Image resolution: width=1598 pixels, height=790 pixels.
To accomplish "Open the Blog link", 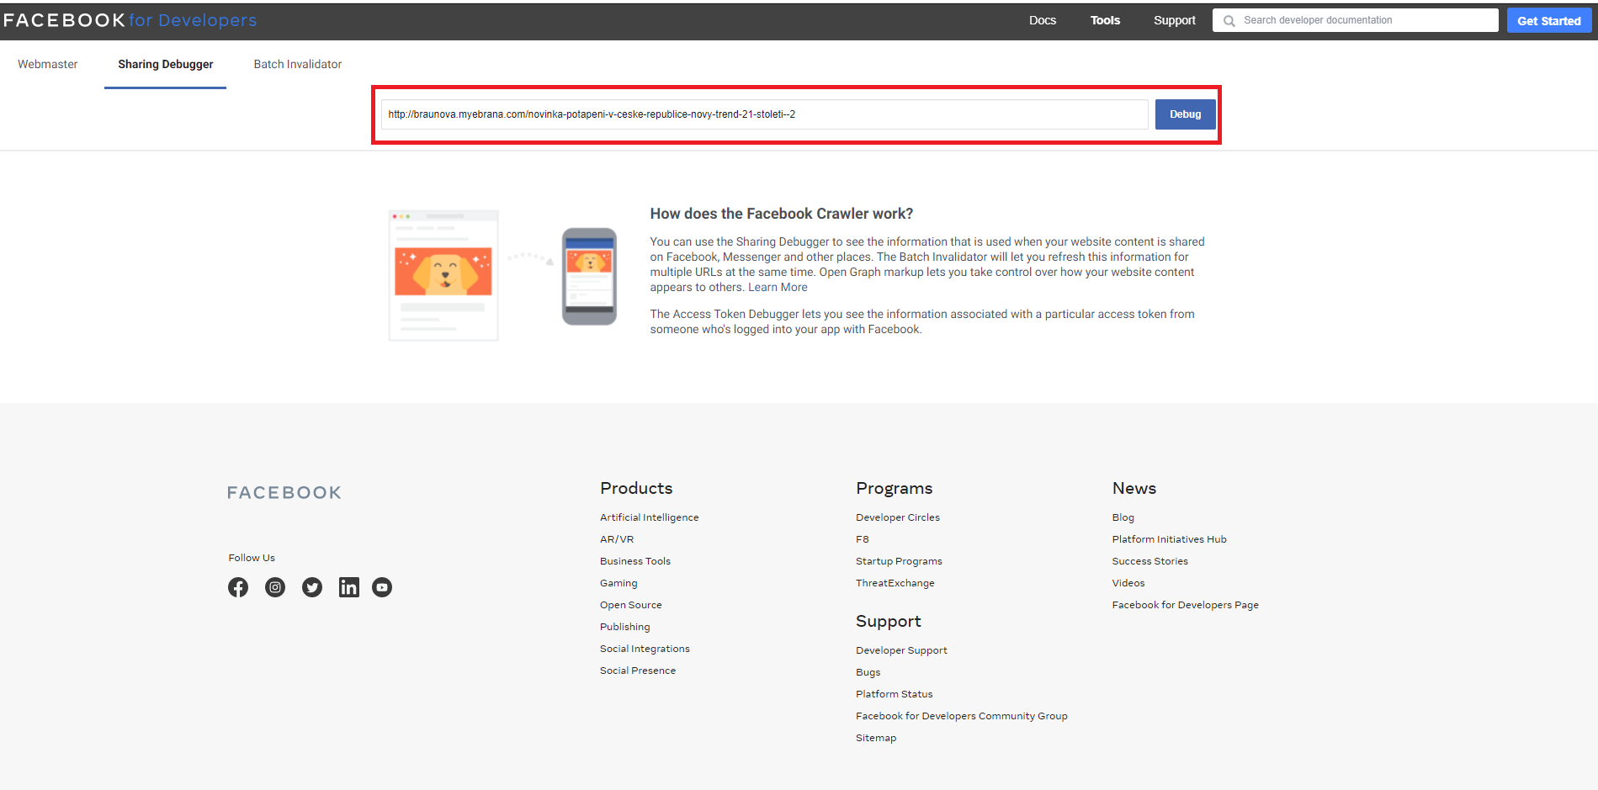I will (x=1123, y=517).
